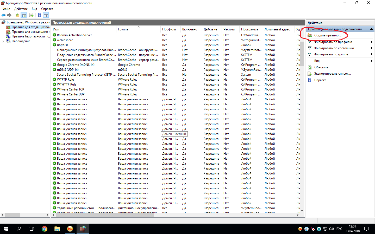Select Правила для входящих подключений tree item
The height and width of the screenshot is (234, 375).
click(x=30, y=27)
